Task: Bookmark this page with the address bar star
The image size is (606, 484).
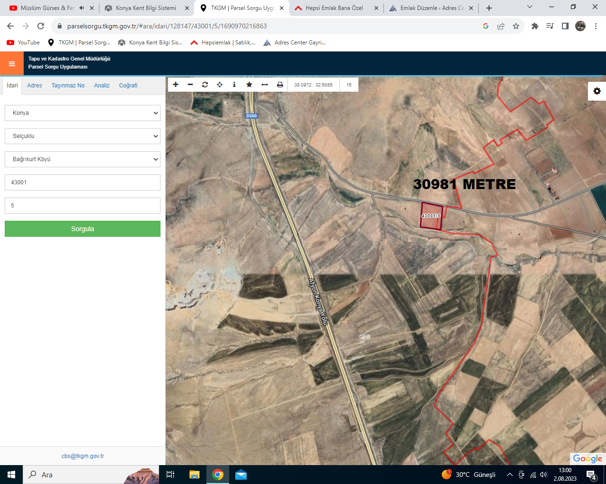Action: (x=516, y=26)
